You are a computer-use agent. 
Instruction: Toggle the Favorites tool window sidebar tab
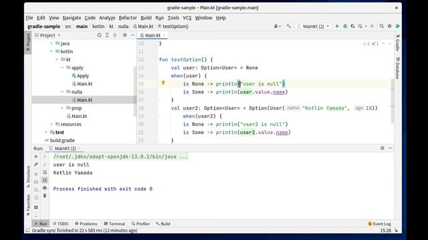coord(28,205)
